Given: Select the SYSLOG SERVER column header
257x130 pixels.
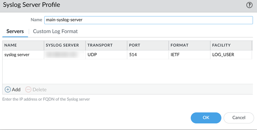Looking at the screenshot, I should [65, 45].
